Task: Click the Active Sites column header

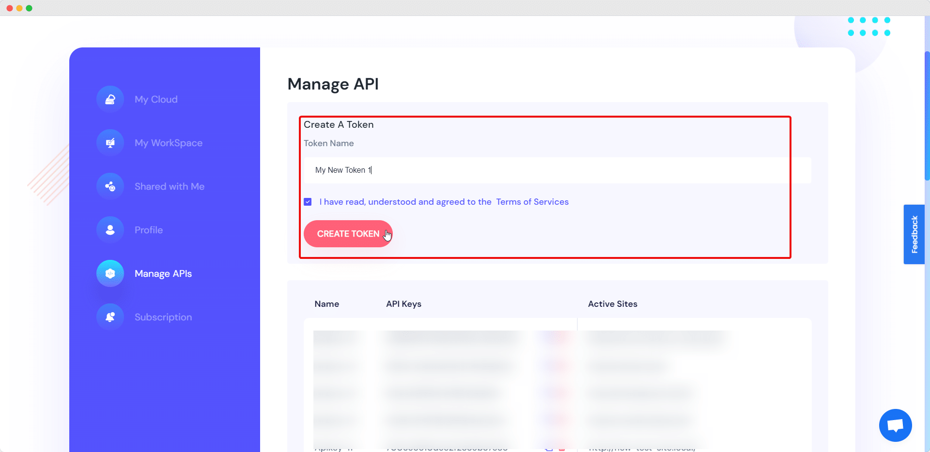Action: point(612,304)
